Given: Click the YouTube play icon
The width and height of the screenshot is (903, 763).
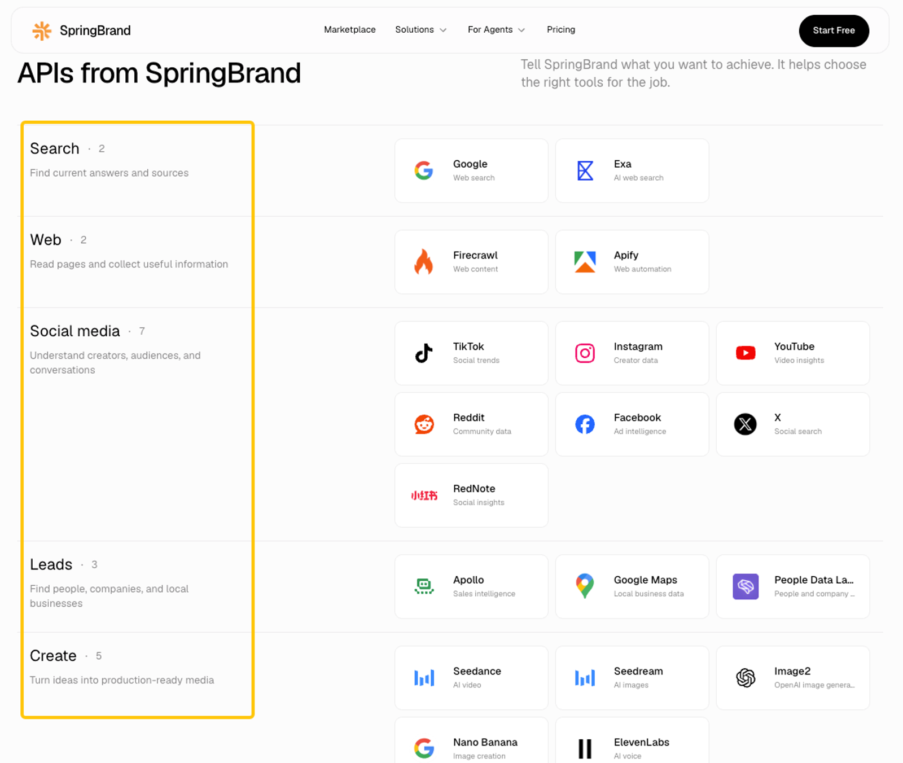Looking at the screenshot, I should tap(746, 353).
